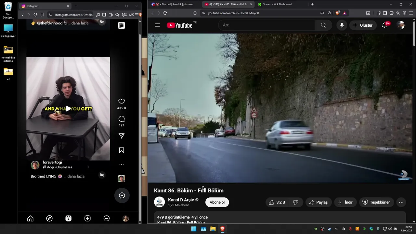Screen dimensions: 416x234
Task: Go to Instagram Home in bottom bar
Action: click(30, 219)
